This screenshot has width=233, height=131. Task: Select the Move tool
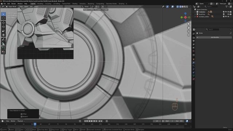[3, 23]
